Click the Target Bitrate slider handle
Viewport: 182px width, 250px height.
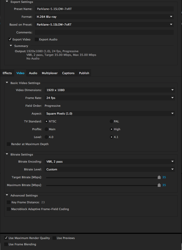(x=159, y=177)
